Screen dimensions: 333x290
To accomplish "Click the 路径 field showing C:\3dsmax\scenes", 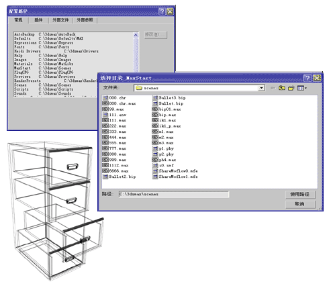I will pos(174,194).
